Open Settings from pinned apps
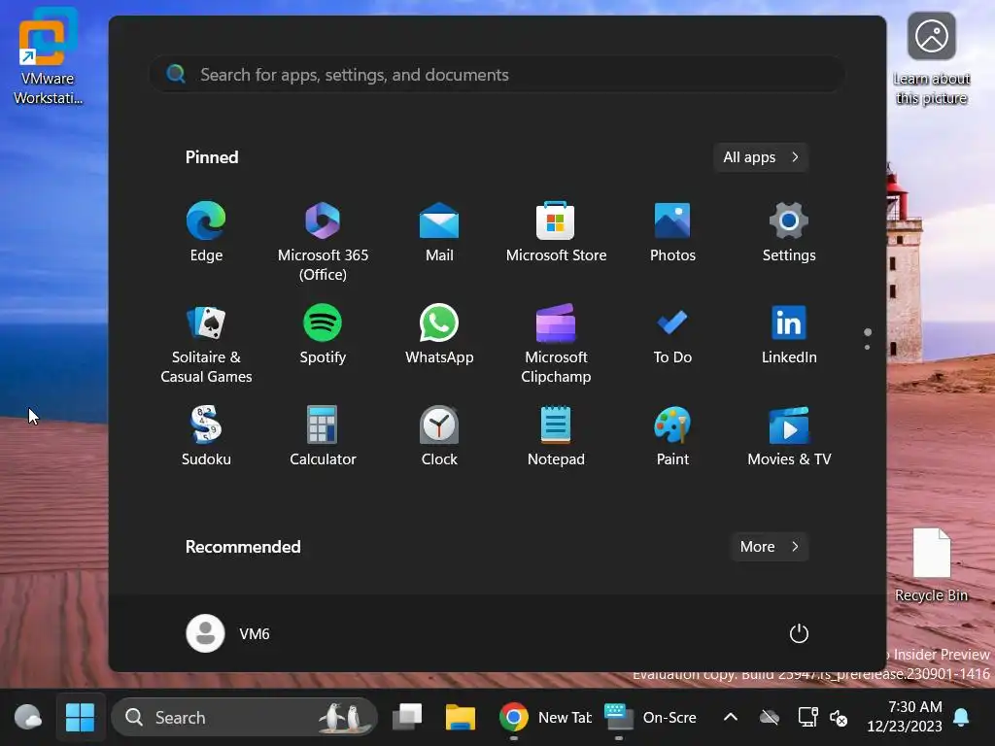Image resolution: width=995 pixels, height=746 pixels. [x=789, y=231]
